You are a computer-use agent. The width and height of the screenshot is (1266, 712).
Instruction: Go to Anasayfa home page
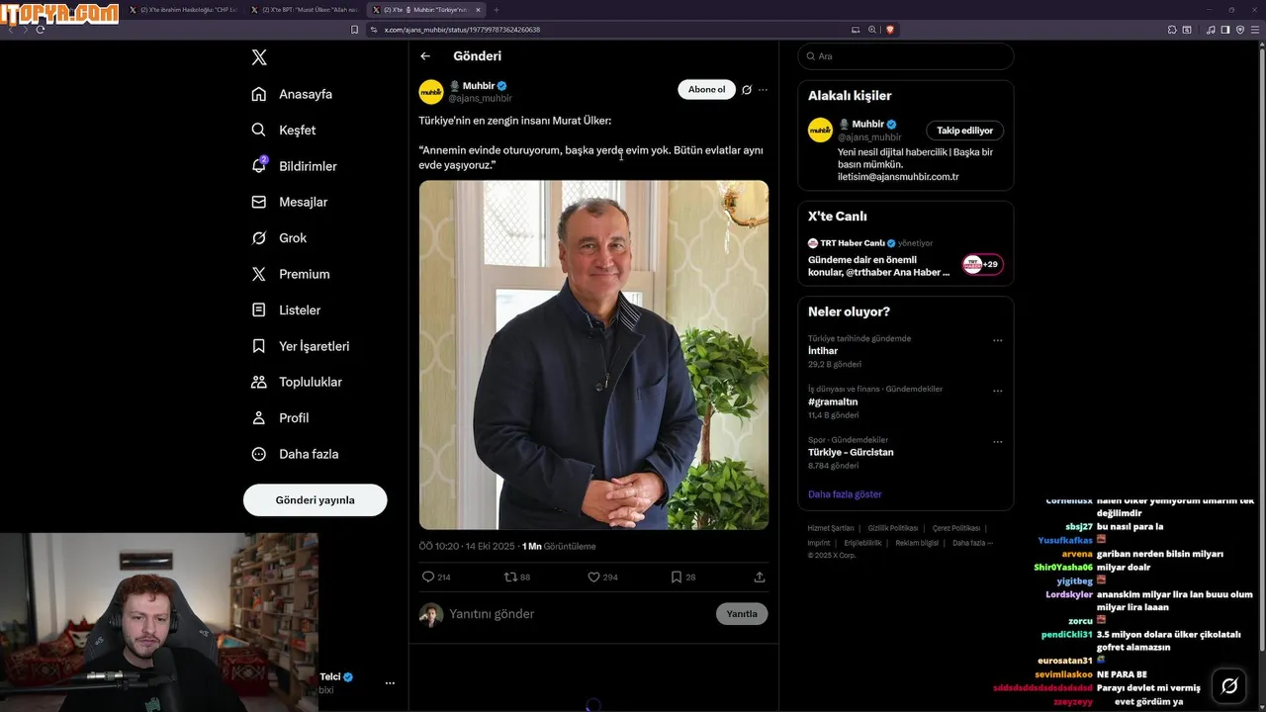click(292, 94)
